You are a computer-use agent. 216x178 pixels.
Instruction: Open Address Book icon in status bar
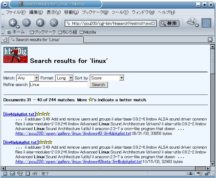click(x=28, y=174)
